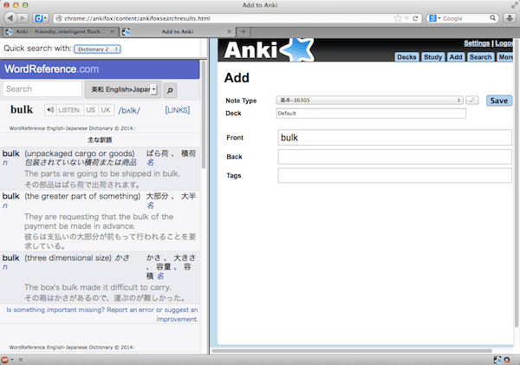520x365 pixels.
Task: Click 'the greater part of something' definition
Action: [x=82, y=196]
